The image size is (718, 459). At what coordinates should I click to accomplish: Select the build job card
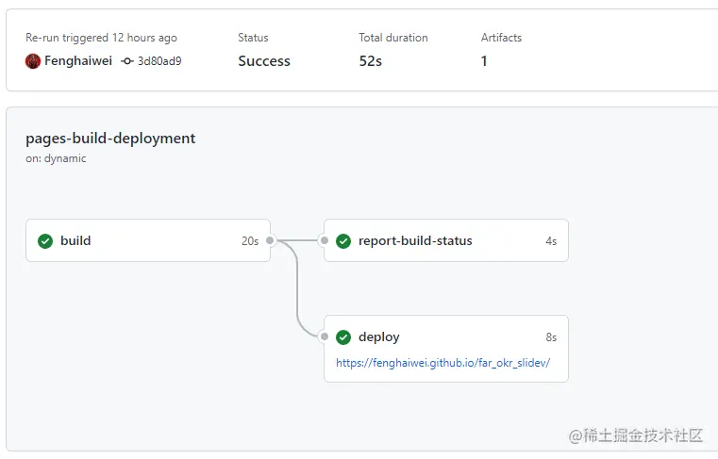(x=148, y=240)
